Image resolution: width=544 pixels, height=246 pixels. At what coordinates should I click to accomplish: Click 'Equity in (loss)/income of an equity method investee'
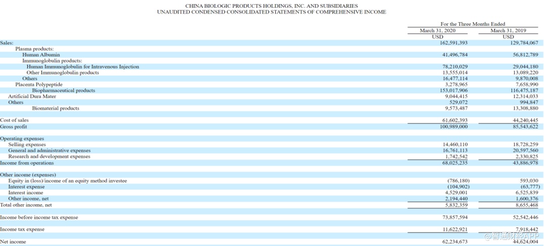(68, 180)
